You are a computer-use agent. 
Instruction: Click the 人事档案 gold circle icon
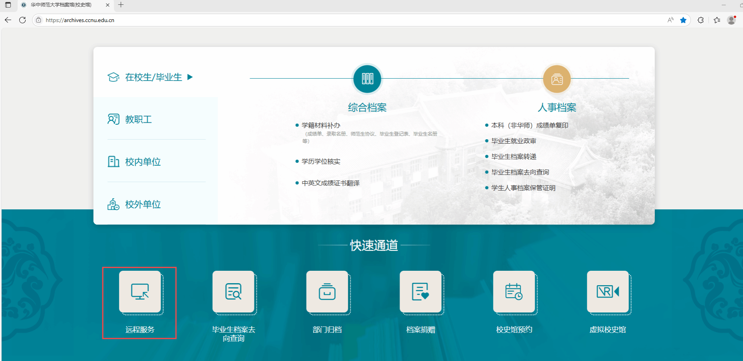tap(556, 79)
